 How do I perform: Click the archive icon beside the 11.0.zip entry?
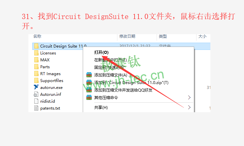tap(89, 82)
